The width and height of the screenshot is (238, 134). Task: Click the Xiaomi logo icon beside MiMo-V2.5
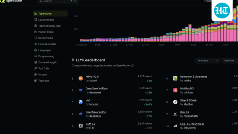click(x=81, y=78)
